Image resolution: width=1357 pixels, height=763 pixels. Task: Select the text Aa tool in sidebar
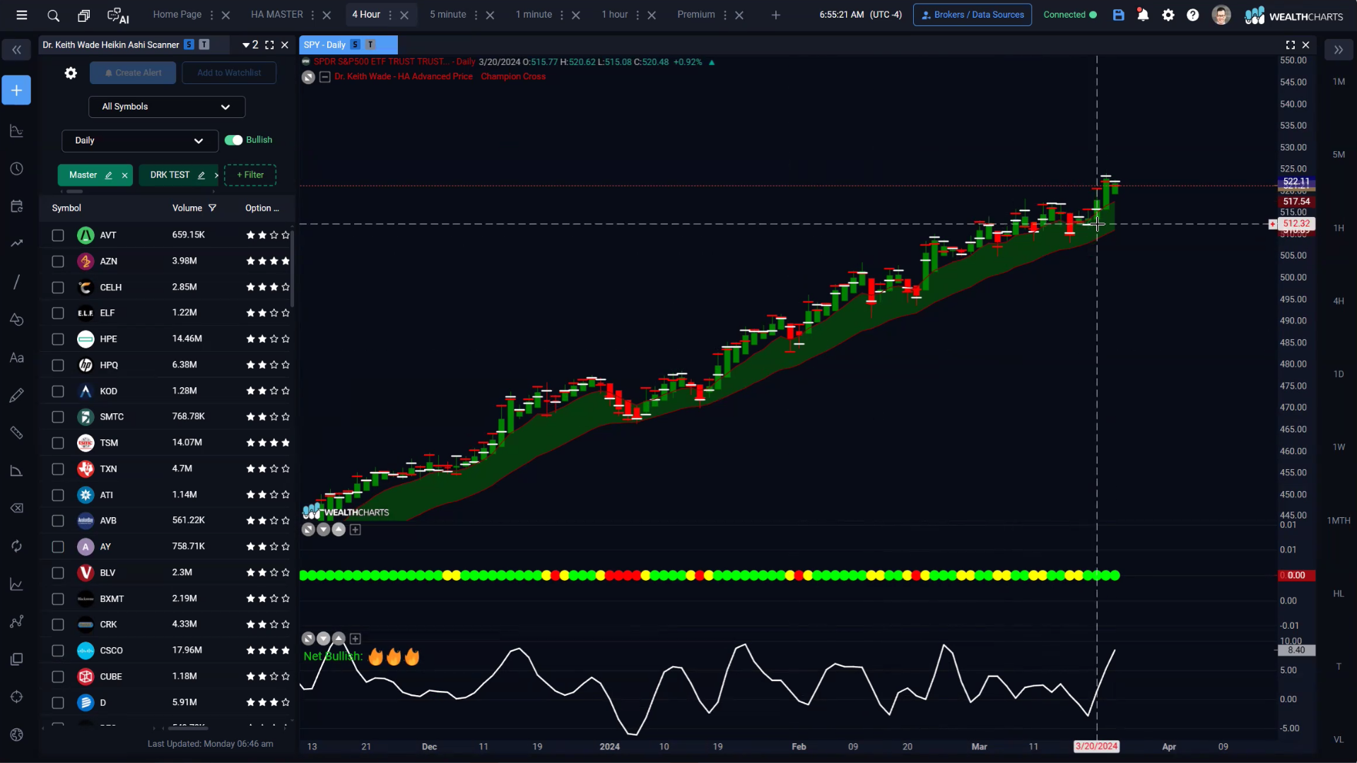click(x=16, y=357)
